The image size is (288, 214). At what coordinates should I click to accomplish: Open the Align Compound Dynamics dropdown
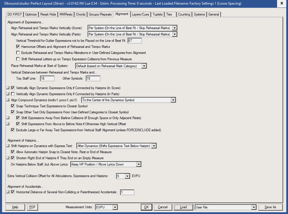click(x=173, y=100)
